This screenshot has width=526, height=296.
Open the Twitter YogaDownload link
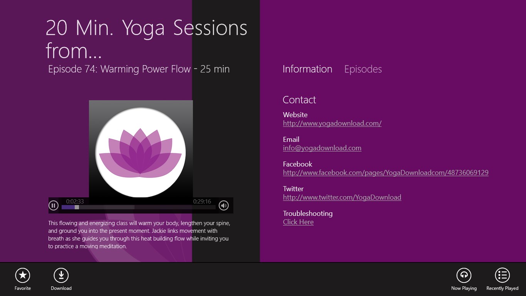click(x=342, y=197)
